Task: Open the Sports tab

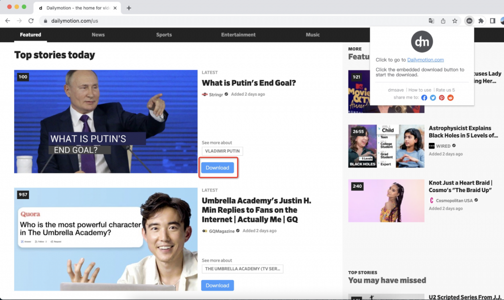Action: pos(164,34)
